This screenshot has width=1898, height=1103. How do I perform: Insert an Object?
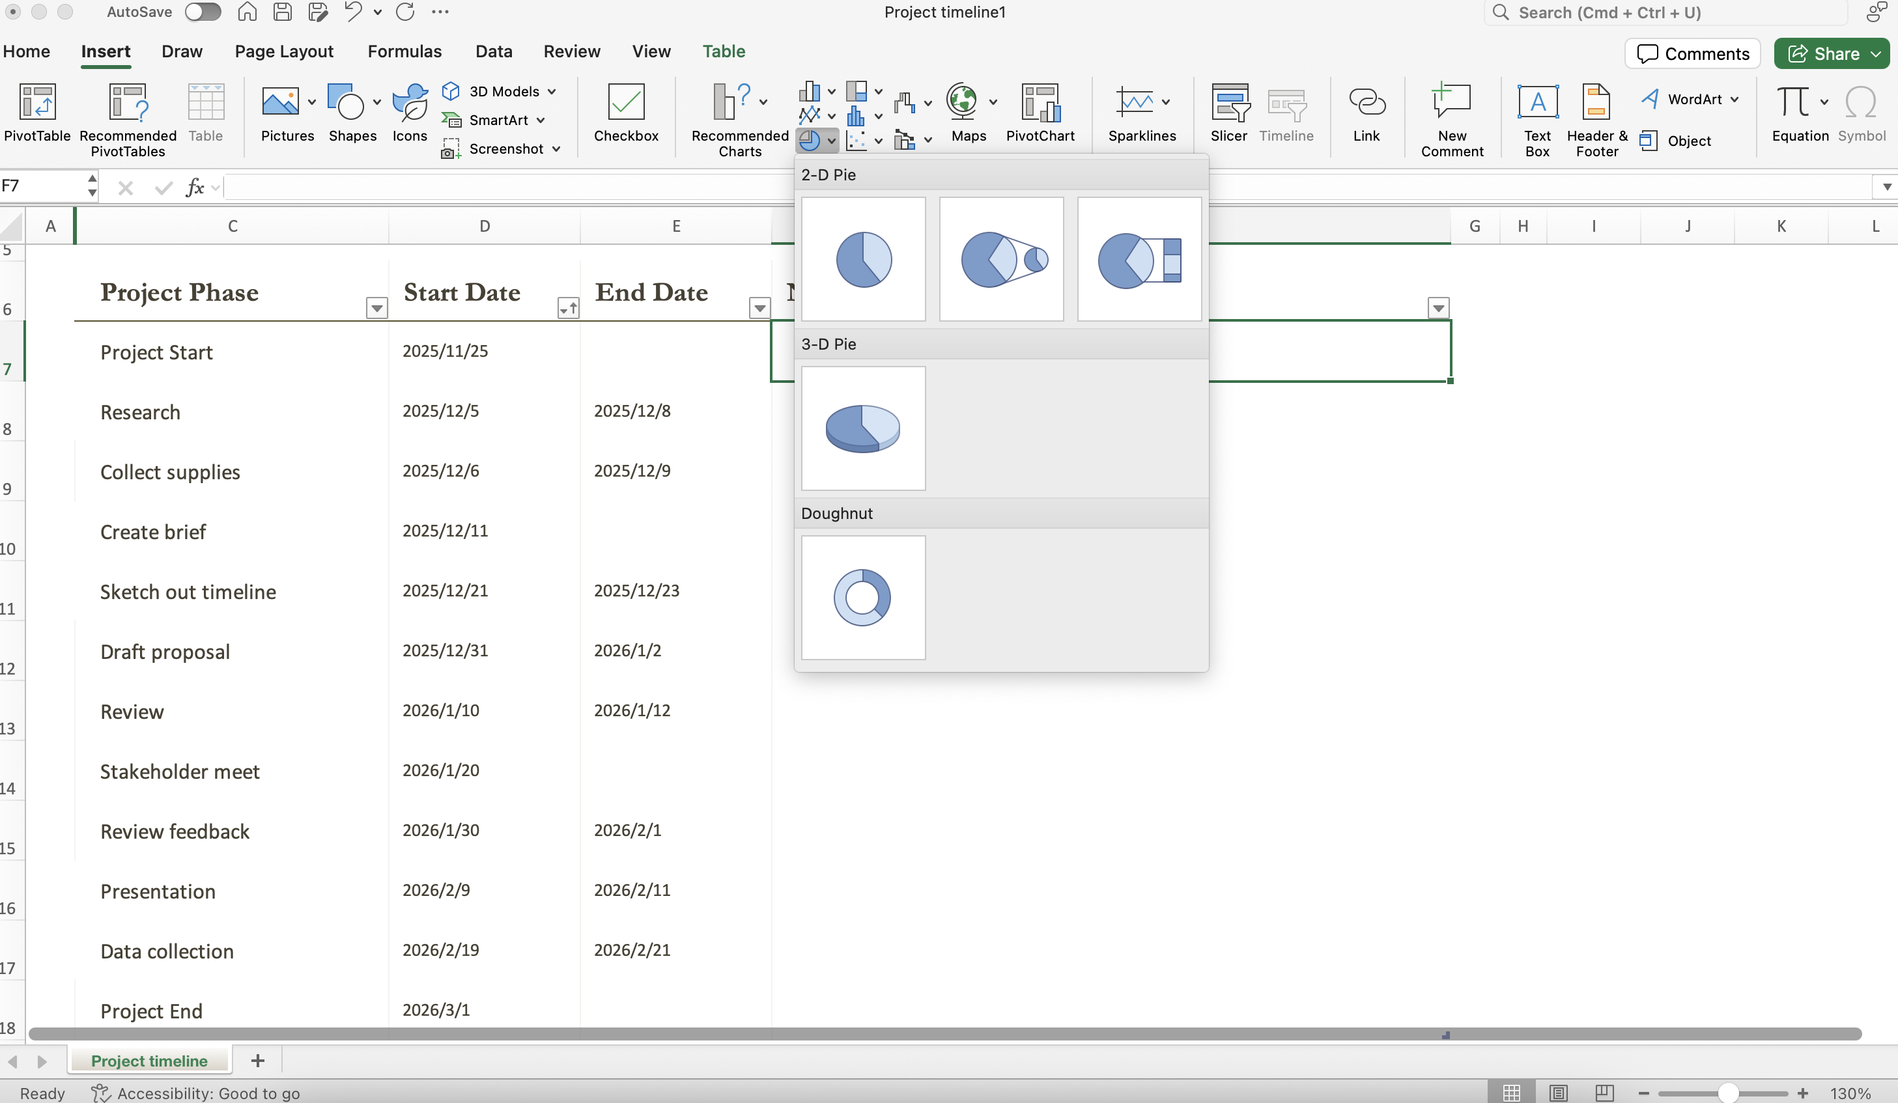coord(1676,141)
